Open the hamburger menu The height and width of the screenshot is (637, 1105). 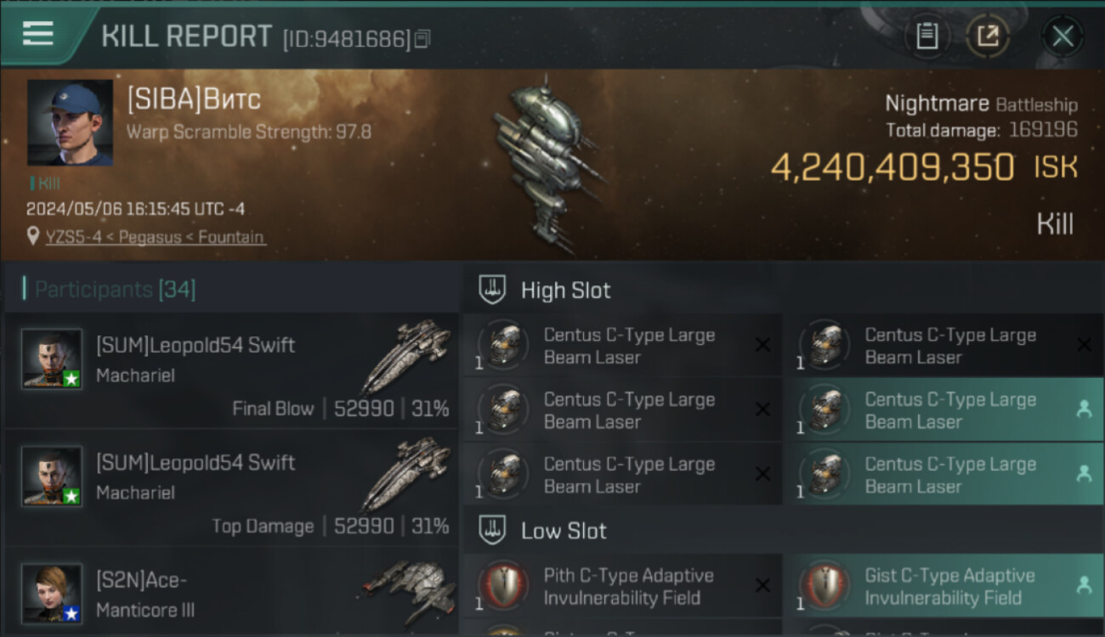point(38,34)
